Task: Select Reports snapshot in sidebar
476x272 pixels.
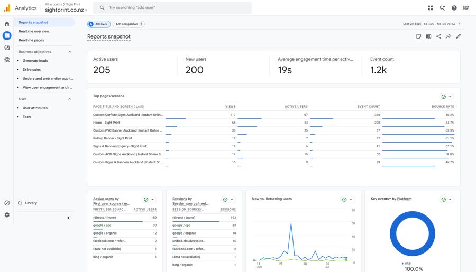Action: pos(44,22)
